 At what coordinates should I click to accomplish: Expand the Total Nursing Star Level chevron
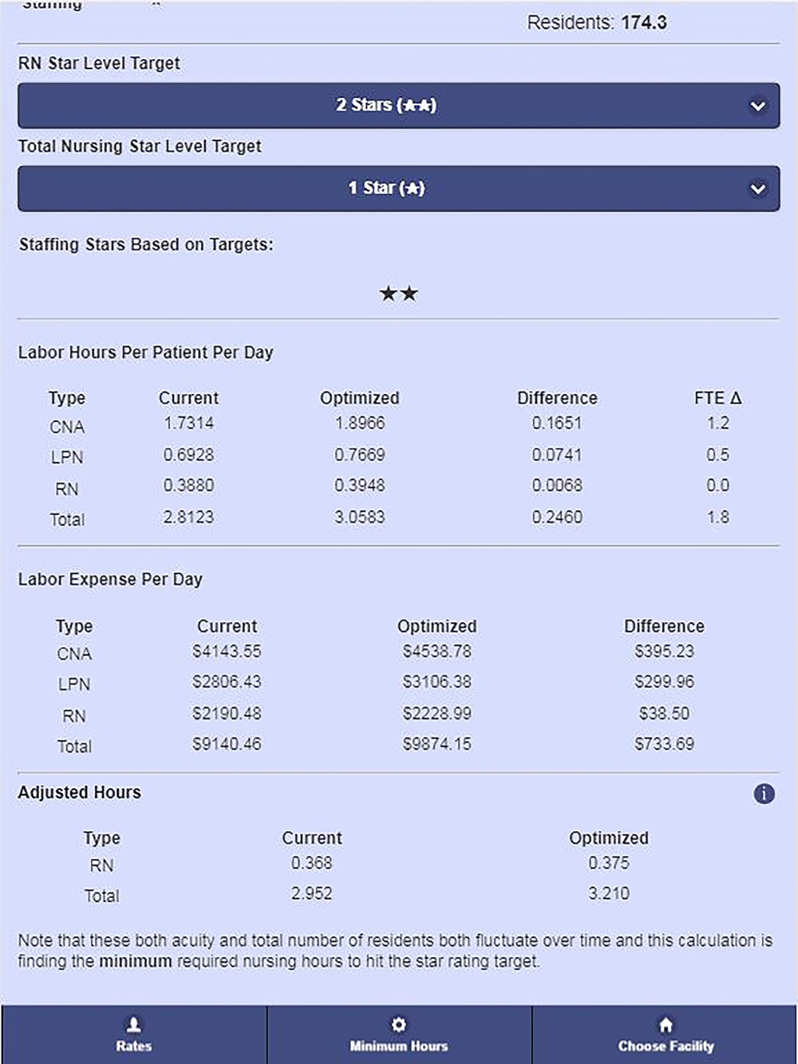point(757,189)
